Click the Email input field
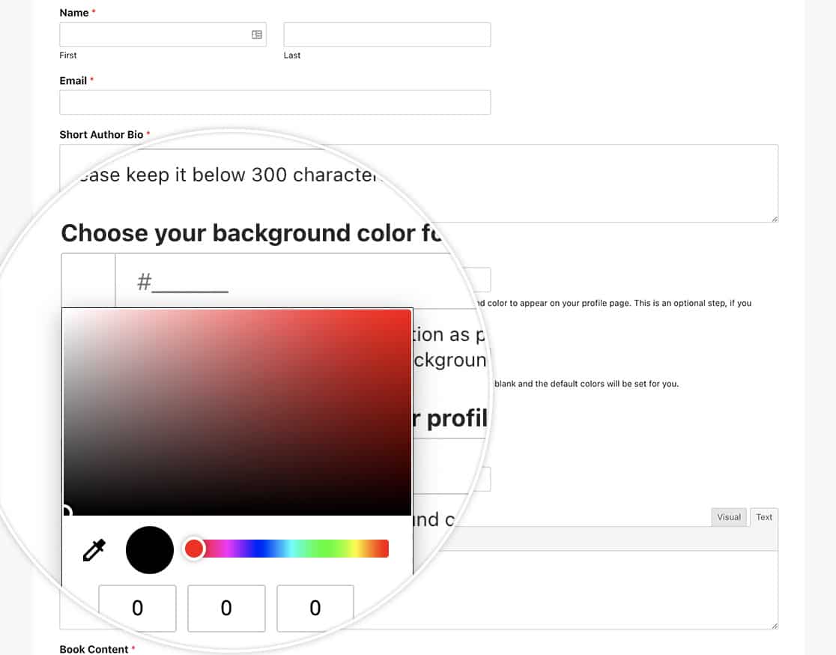Screen dimensions: 836x655 click(x=275, y=102)
